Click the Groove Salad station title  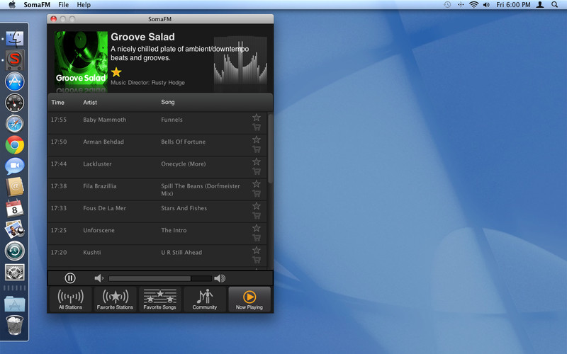click(x=142, y=37)
